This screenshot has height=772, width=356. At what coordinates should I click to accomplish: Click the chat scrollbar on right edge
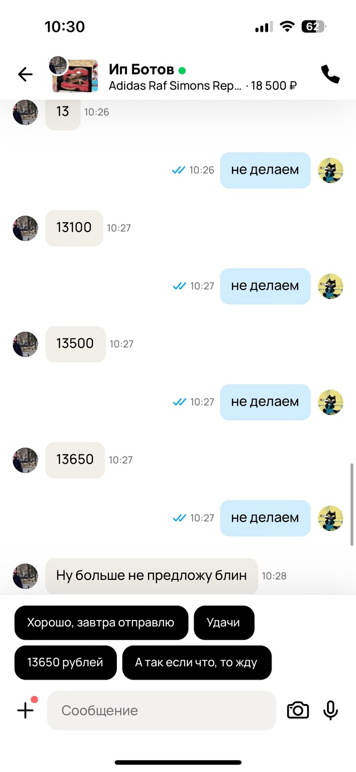(x=352, y=504)
